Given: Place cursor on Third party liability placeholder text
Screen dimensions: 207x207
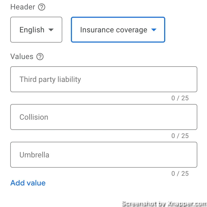Looking at the screenshot, I should click(50, 80).
